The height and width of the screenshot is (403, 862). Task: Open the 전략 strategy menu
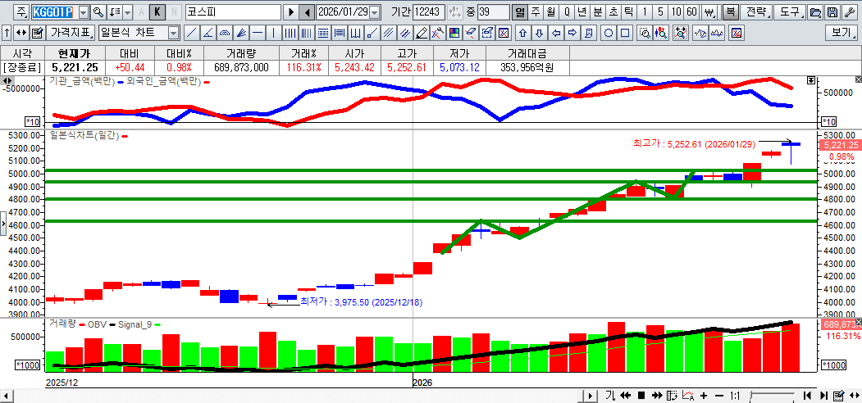click(758, 12)
